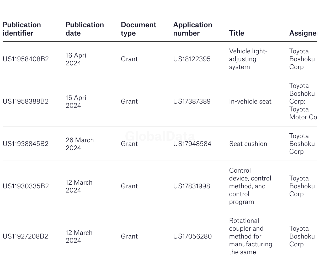The width and height of the screenshot is (320, 272).
Task: Open publication US11938845B2
Action: pyautogui.click(x=26, y=144)
